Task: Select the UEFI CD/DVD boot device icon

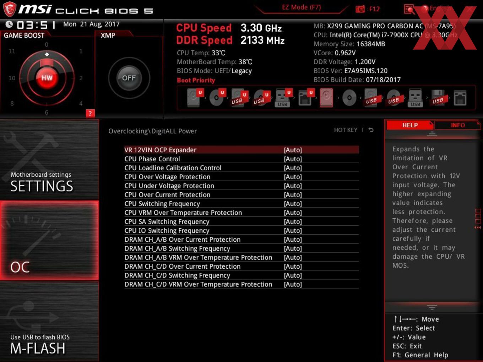Action: tap(217, 98)
